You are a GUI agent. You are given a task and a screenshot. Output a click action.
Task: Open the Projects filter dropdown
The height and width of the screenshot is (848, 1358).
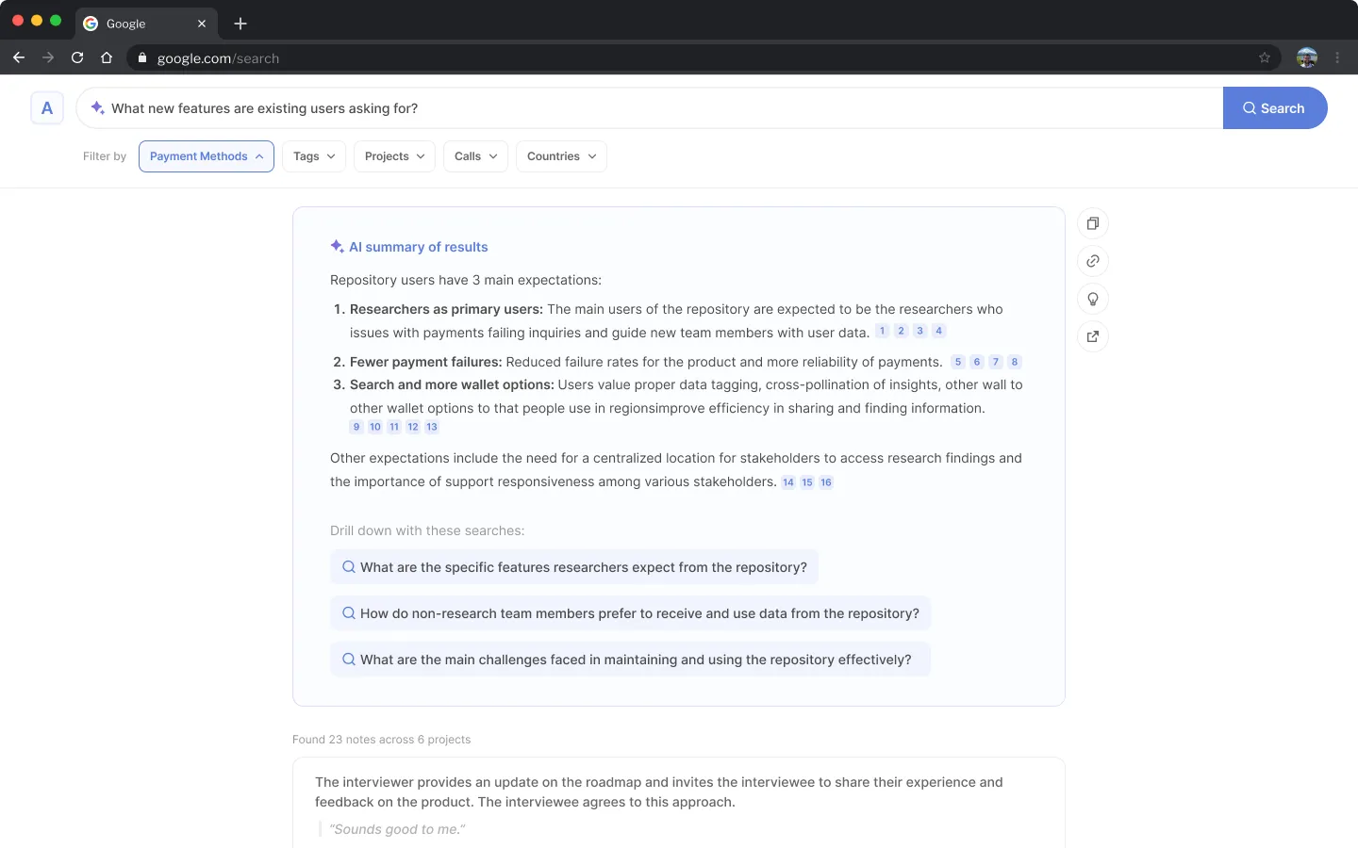coord(394,156)
